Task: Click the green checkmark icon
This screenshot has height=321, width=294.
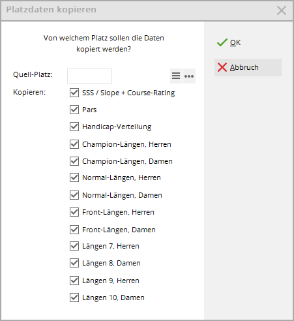Action: tap(222, 42)
